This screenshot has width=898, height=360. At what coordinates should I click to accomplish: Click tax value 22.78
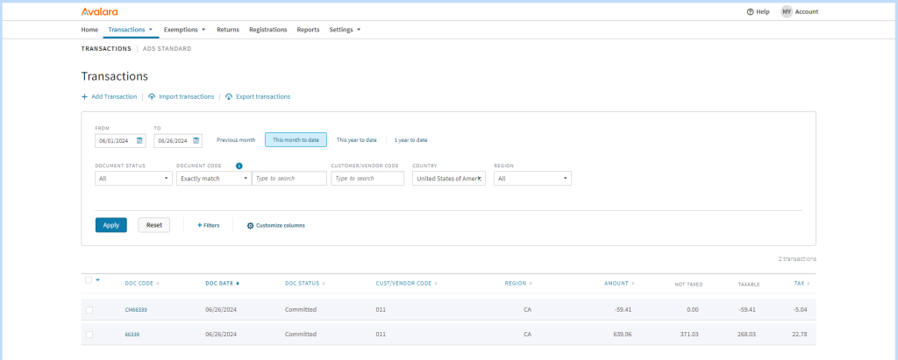pos(800,335)
